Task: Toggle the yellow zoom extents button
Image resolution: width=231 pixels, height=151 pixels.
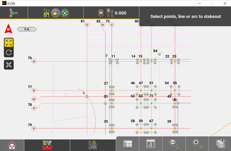Action: [x=9, y=42]
